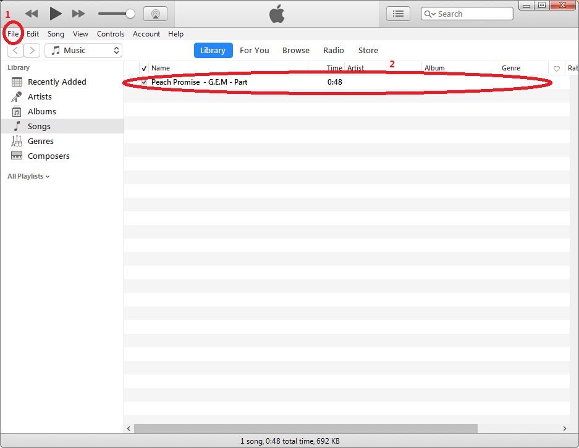Click the checkmark column header

pyautogui.click(x=144, y=69)
